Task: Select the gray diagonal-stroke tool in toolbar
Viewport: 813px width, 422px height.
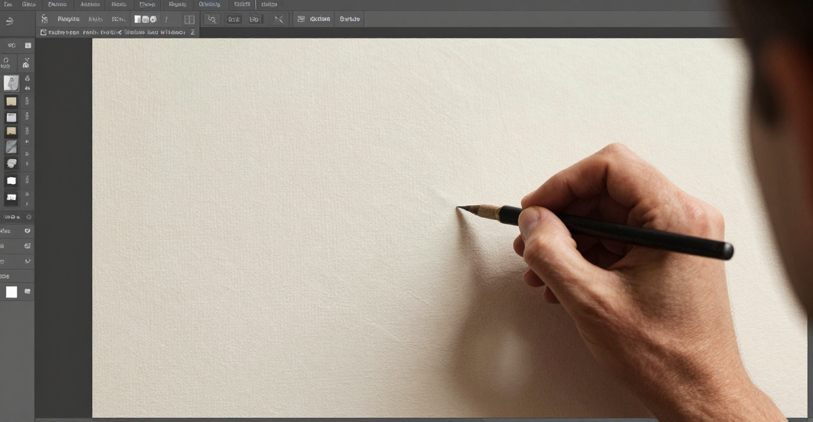Action: [12, 147]
